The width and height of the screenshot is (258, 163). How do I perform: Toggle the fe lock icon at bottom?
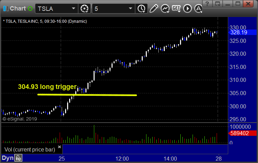pos(18,158)
